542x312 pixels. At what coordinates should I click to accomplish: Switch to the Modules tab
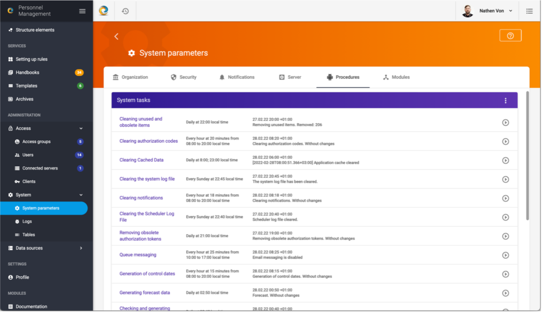pos(396,77)
